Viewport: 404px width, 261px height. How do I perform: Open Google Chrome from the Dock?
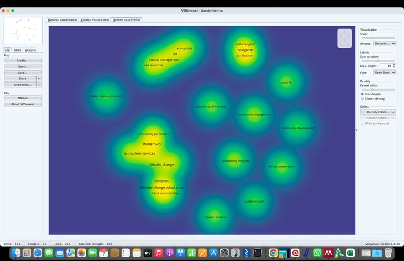pos(273,253)
